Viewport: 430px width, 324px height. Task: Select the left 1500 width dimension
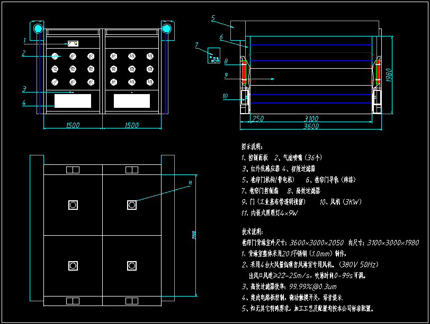click(x=72, y=125)
